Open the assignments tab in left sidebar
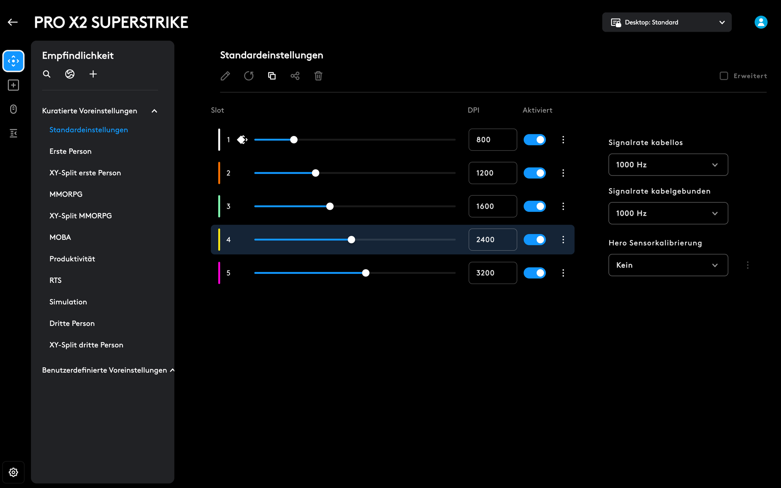 13,85
